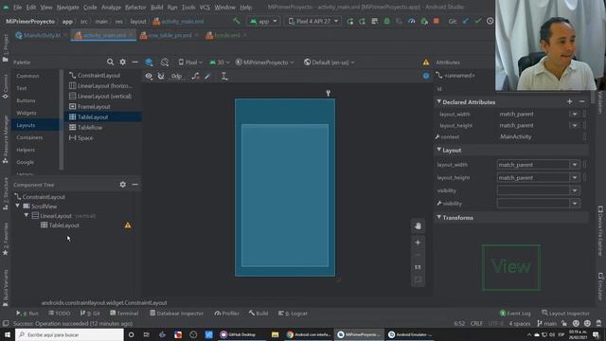
Task: Open the layout_height dropdown in Layout section
Action: [x=575, y=178]
